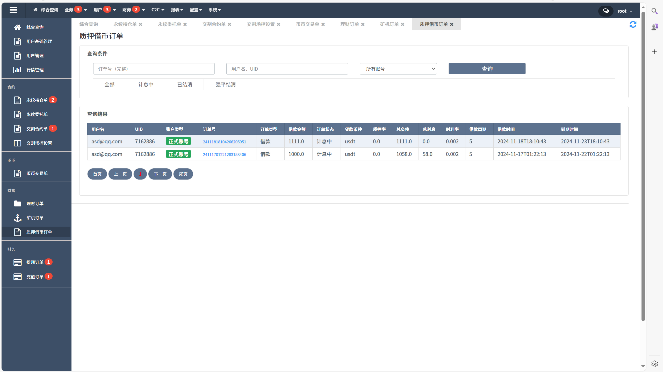Switch to the 理财订单 tab
This screenshot has width=663, height=372.
(349, 24)
